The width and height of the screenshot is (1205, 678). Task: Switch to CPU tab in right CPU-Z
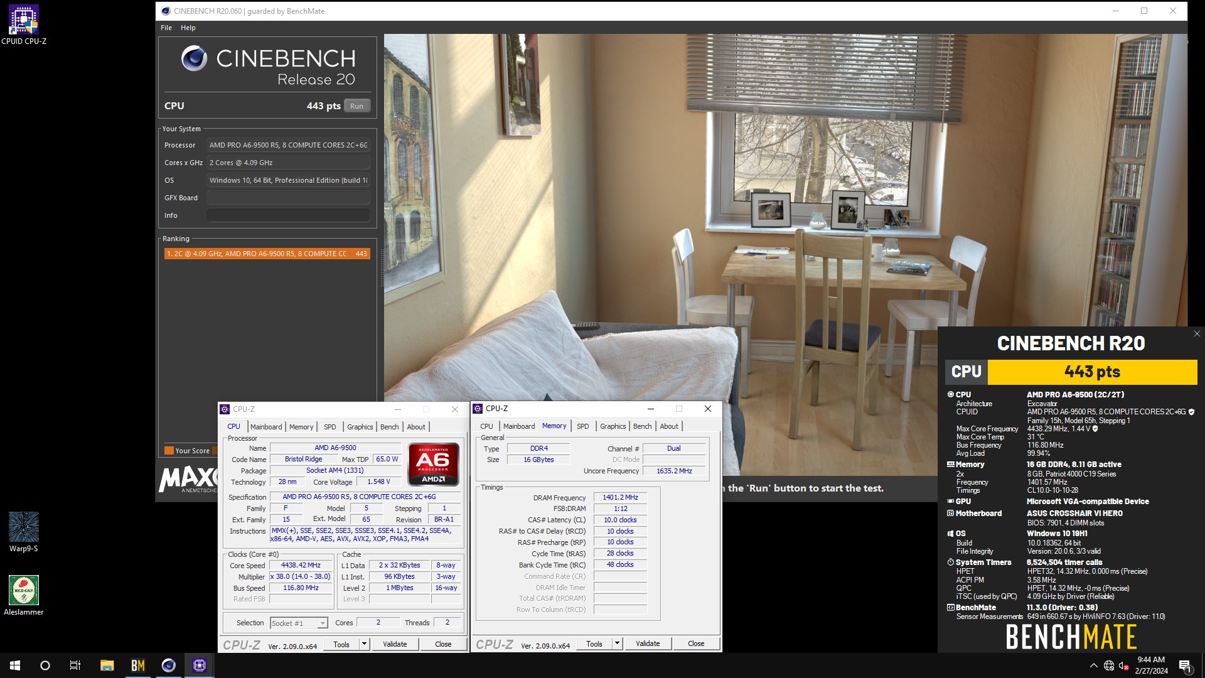tap(486, 426)
